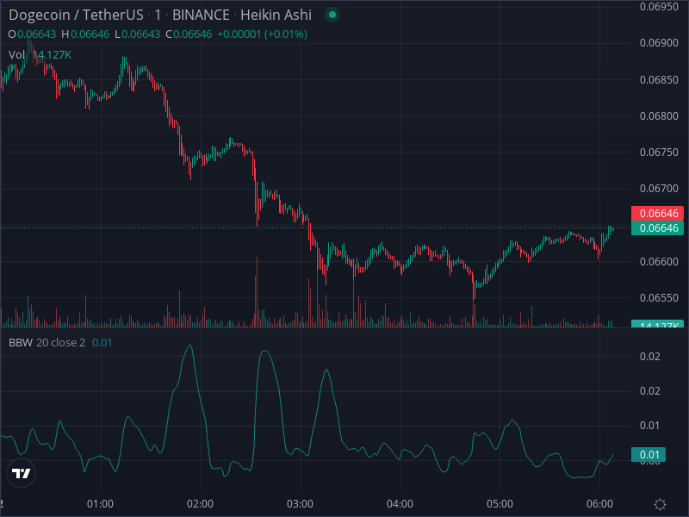Screen dimensions: 689x517
Task: Click the 0.06600 price axis label
Action: [x=659, y=262]
